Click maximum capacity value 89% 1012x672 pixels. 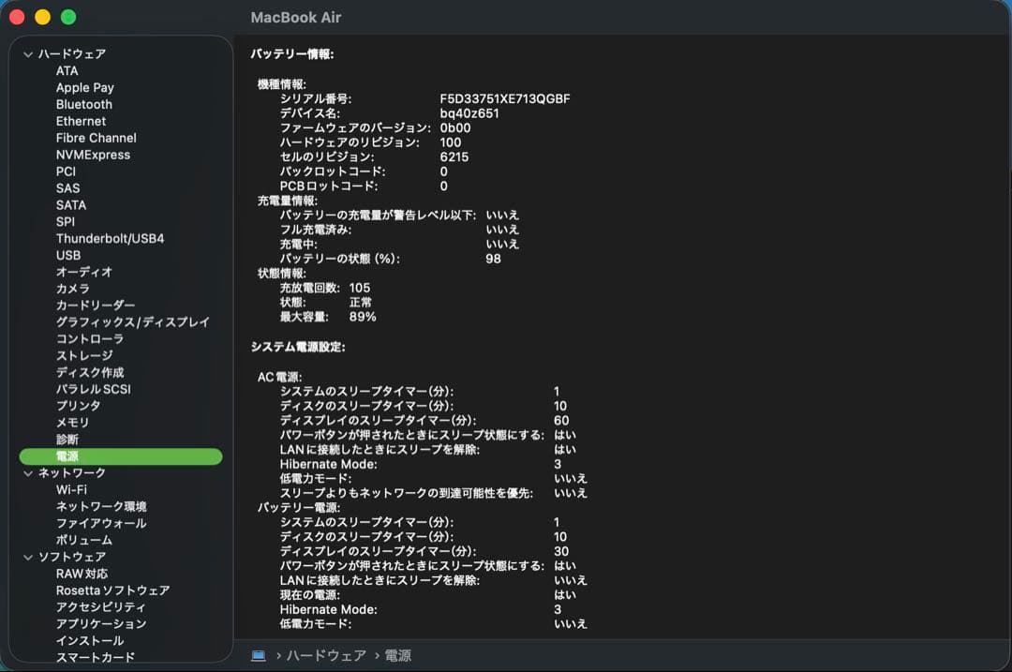tap(362, 317)
